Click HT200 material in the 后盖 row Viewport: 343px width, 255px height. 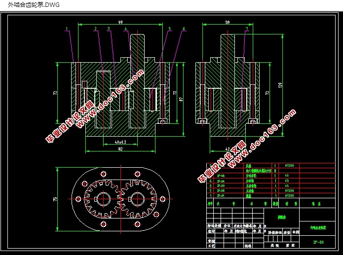click(289, 166)
